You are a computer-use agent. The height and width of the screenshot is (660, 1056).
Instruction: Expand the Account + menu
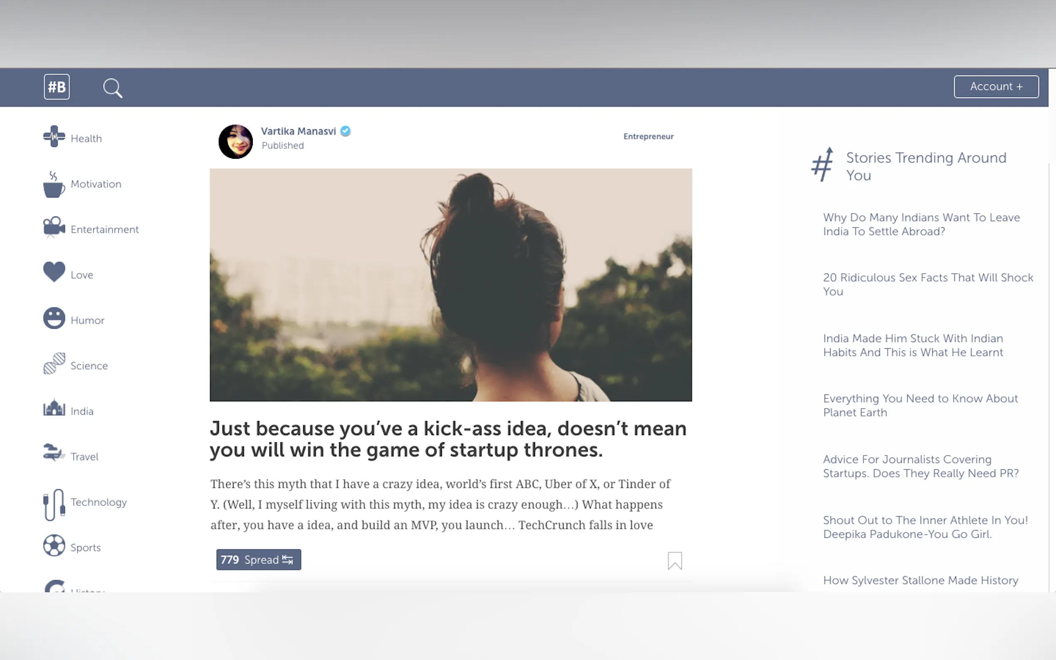click(x=996, y=87)
